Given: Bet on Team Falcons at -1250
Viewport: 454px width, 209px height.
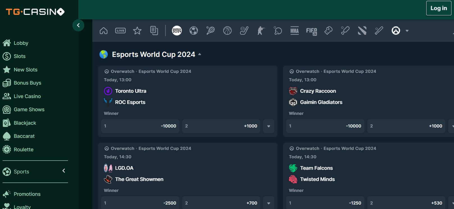Looking at the screenshot, I should (x=325, y=203).
